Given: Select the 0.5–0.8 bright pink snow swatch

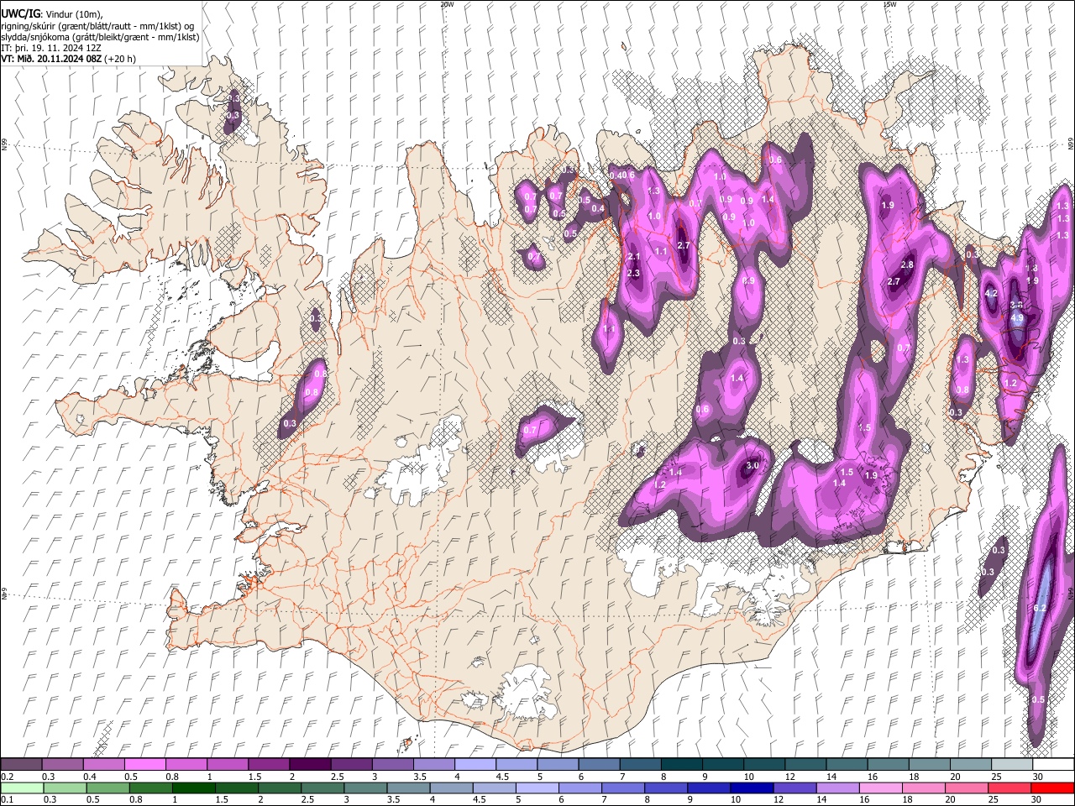Looking at the screenshot, I should 144,765.
